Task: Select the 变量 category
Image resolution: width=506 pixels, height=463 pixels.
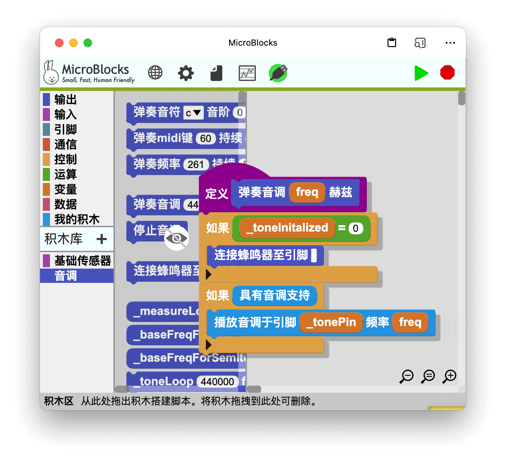Action: 77,189
